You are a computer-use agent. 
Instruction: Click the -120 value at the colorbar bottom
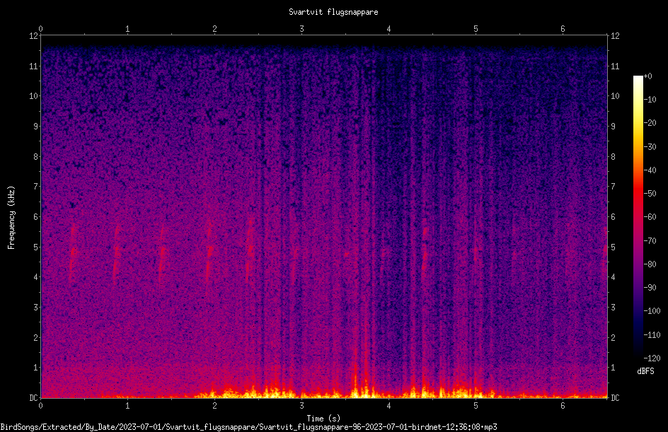652,358
